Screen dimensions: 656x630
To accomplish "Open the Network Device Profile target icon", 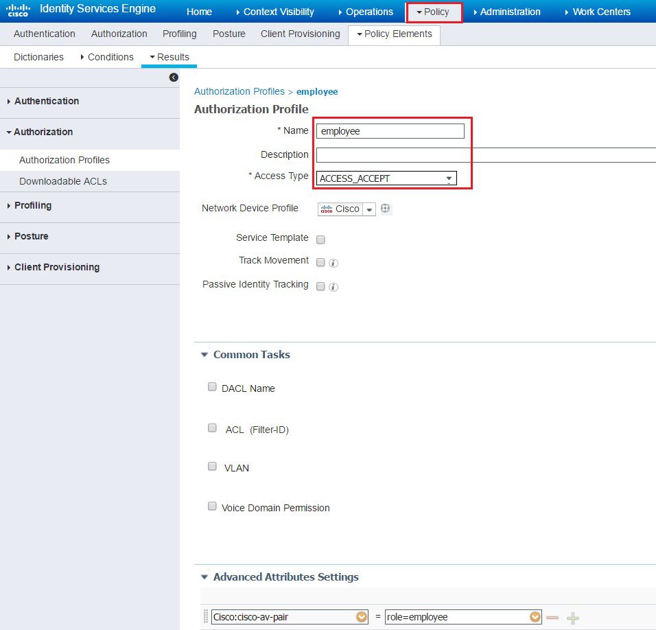I will click(386, 209).
